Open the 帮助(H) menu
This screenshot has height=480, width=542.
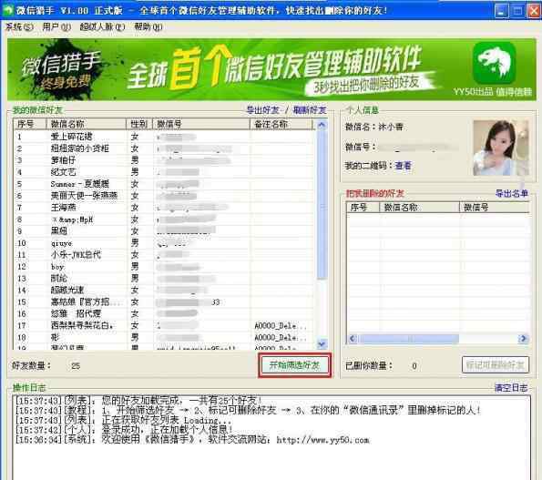(x=148, y=26)
